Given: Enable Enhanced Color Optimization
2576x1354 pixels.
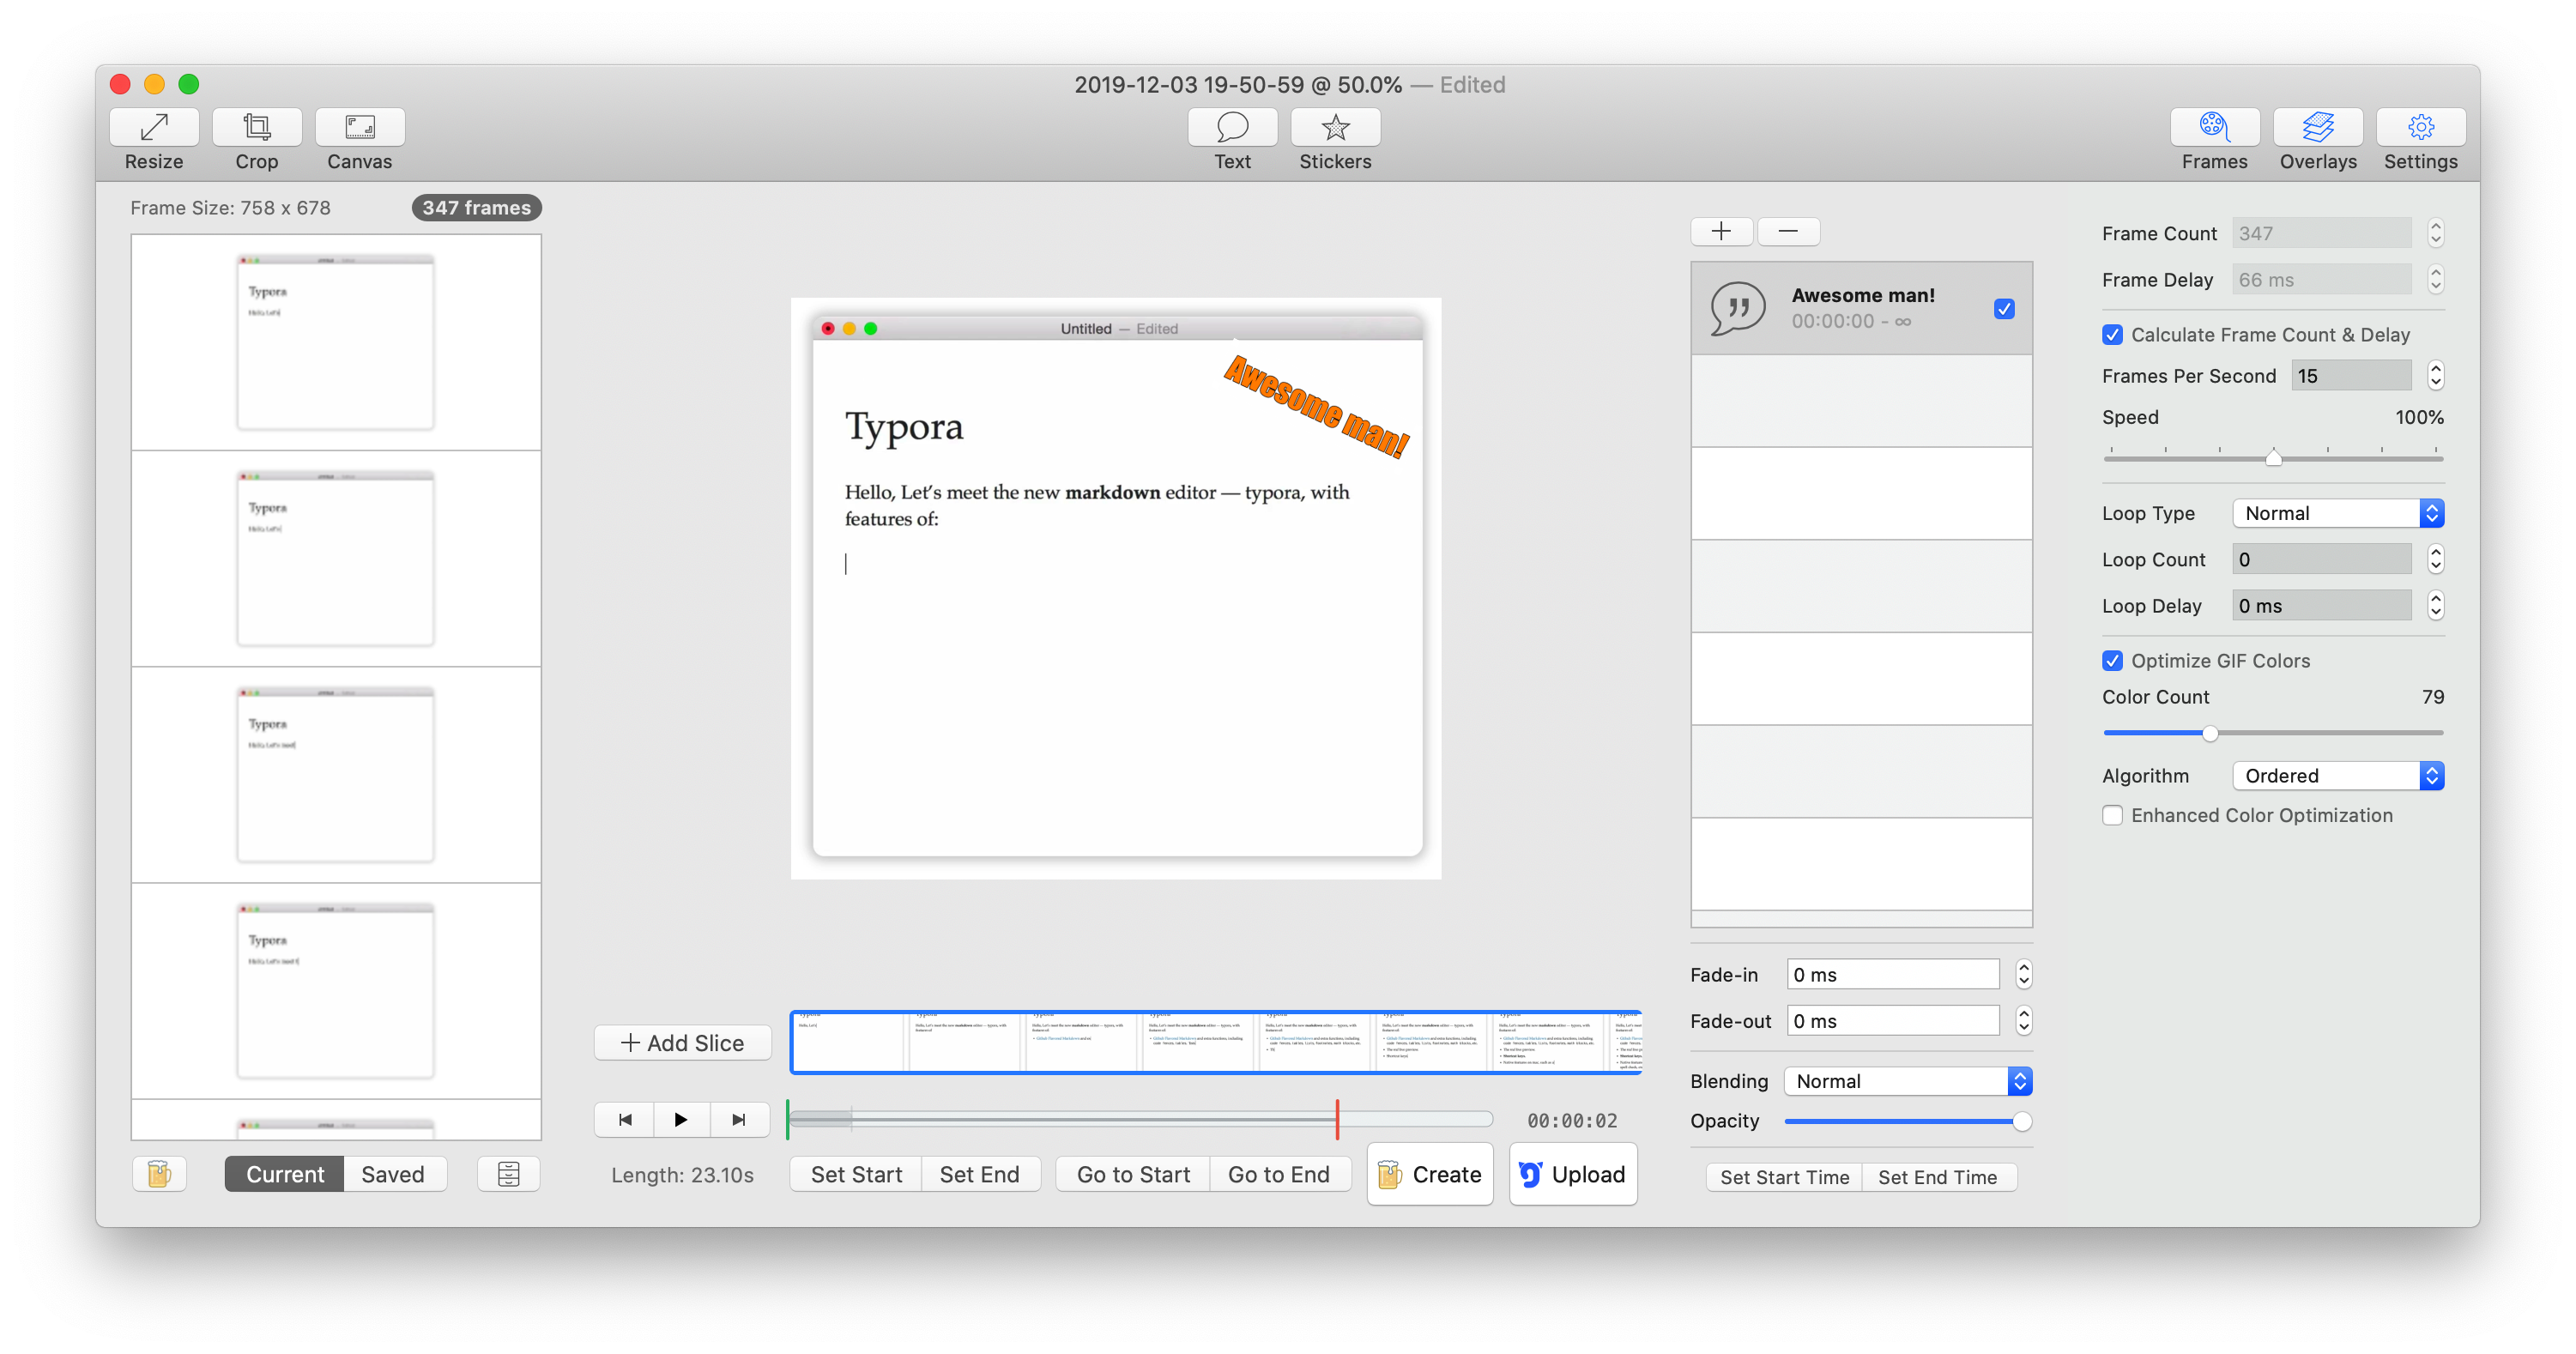Looking at the screenshot, I should (x=2112, y=816).
